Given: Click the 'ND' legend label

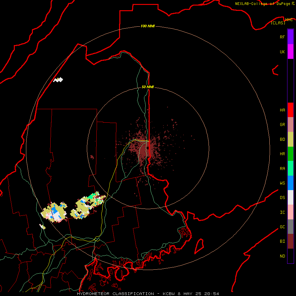Looking at the screenshot, I should (x=282, y=256).
